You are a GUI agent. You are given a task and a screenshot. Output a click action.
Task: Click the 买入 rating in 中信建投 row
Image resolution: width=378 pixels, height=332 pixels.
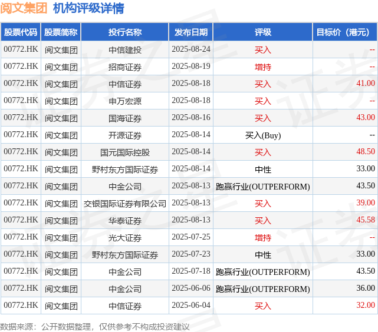coord(263,50)
